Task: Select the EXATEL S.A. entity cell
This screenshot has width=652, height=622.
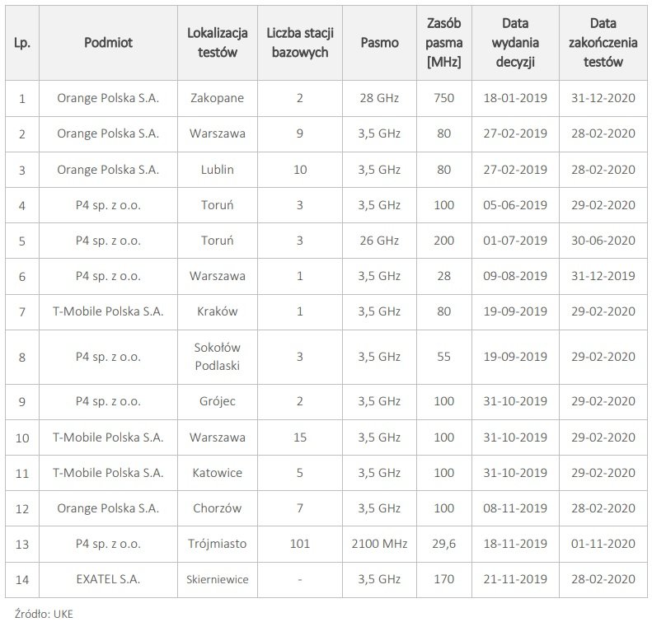Action: coord(108,579)
